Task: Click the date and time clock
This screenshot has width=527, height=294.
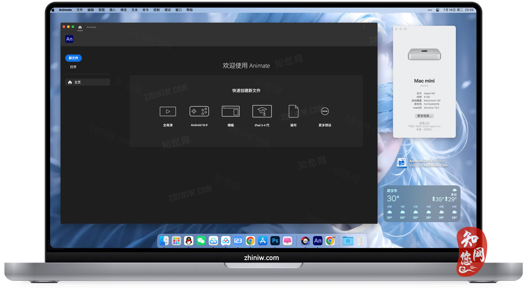Action: pyautogui.click(x=458, y=10)
